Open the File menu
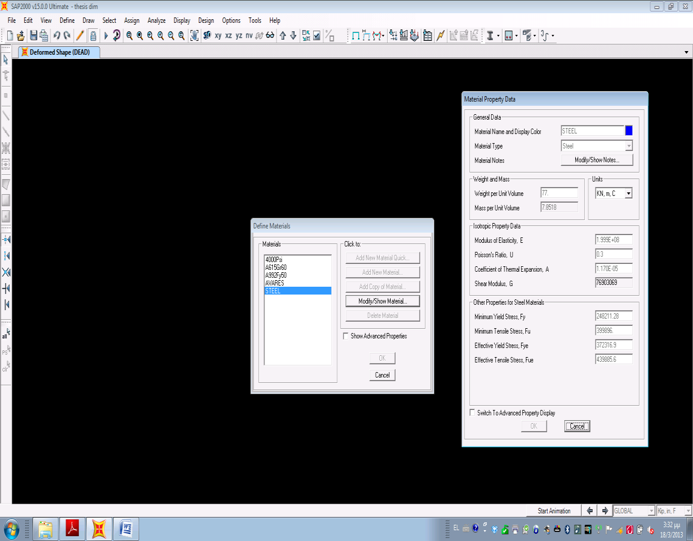This screenshot has height=541, width=693. 11,20
